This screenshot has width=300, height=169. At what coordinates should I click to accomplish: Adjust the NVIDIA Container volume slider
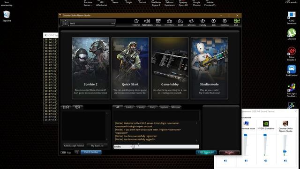[265, 135]
